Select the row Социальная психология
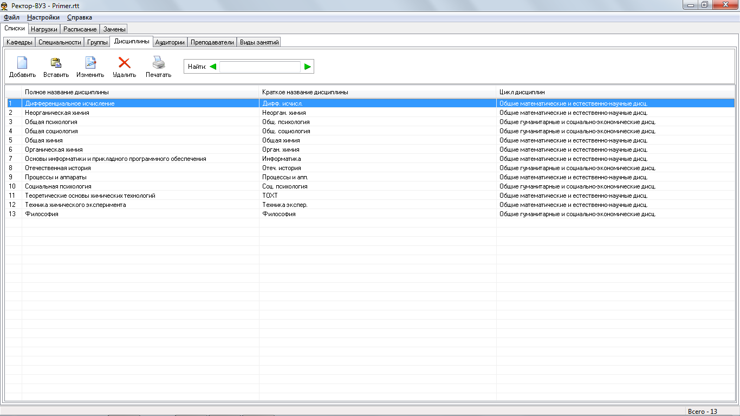The width and height of the screenshot is (740, 416). [x=371, y=186]
